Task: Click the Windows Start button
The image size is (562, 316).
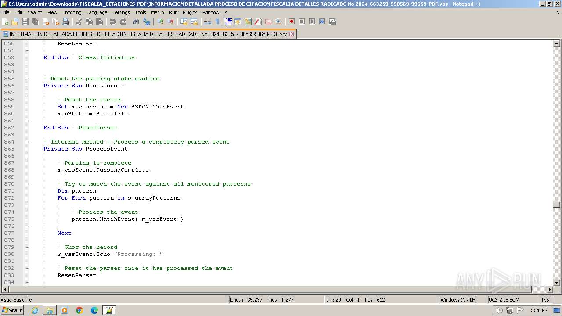Action: [x=12, y=310]
